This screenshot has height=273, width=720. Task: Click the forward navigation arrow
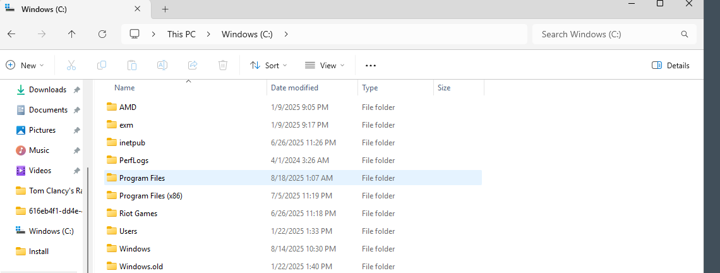42,34
